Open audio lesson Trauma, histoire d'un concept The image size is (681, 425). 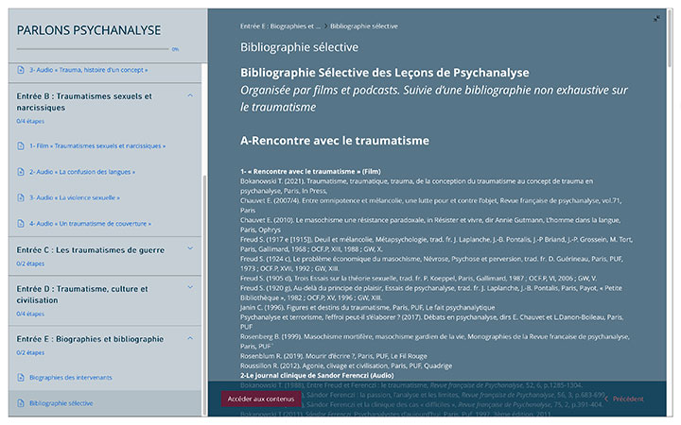coord(89,70)
